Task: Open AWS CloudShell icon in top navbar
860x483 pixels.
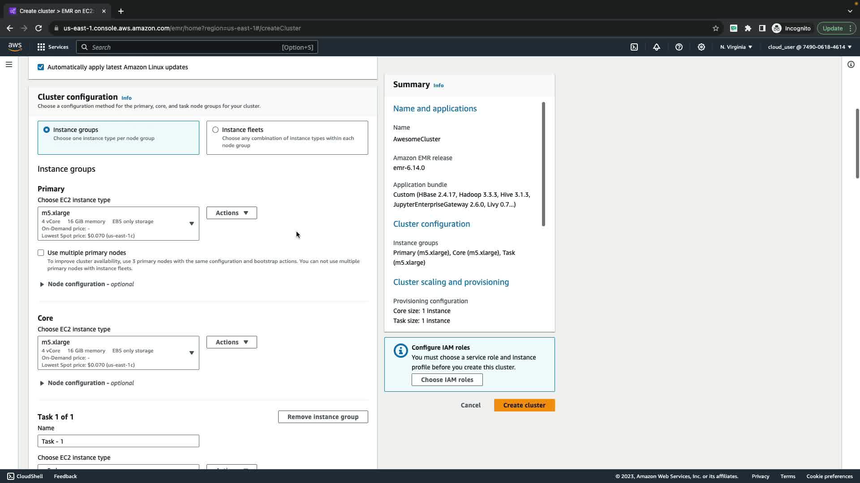Action: [x=634, y=47]
